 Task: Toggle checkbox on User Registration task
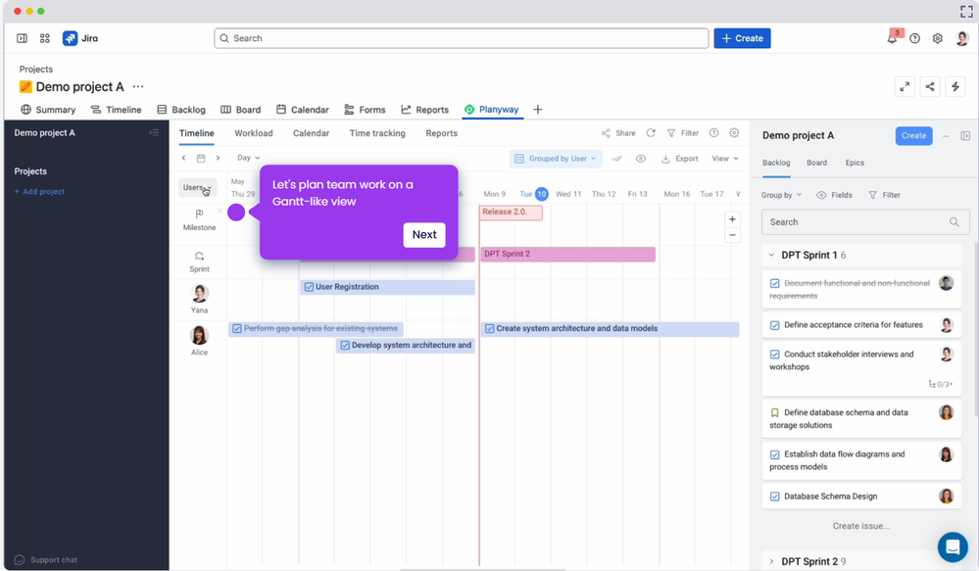click(309, 287)
